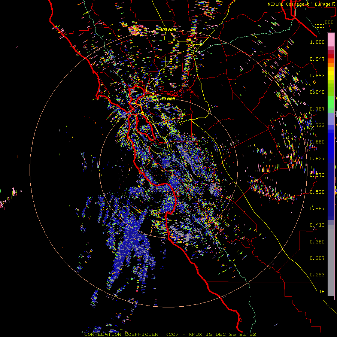Select the 0.627 legend value
The image size is (337, 337).
pyautogui.click(x=317, y=158)
